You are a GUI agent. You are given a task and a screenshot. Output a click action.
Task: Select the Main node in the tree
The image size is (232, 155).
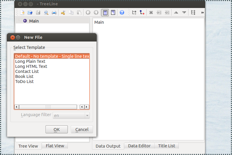[x=34, y=21]
